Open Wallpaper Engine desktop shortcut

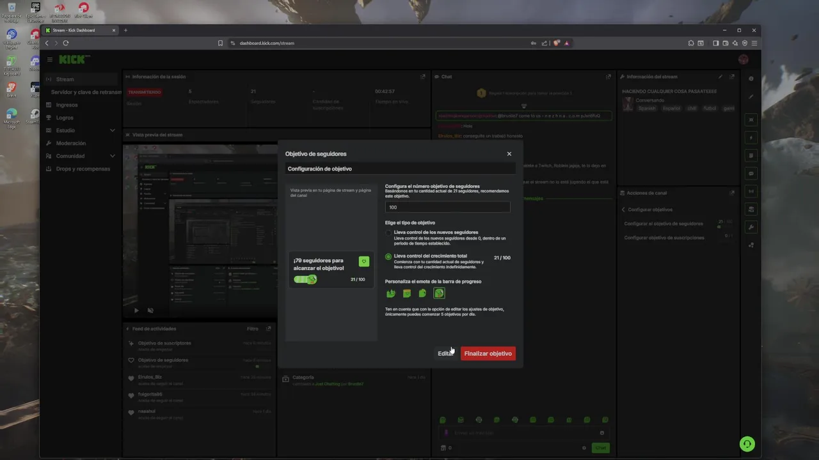coord(12,38)
